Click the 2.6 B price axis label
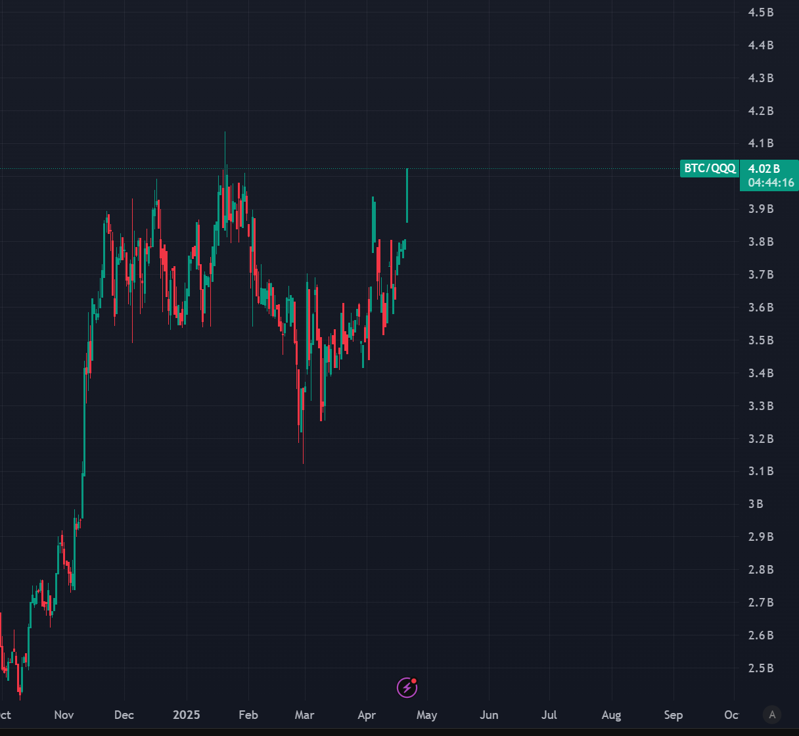The height and width of the screenshot is (736, 799). click(761, 635)
